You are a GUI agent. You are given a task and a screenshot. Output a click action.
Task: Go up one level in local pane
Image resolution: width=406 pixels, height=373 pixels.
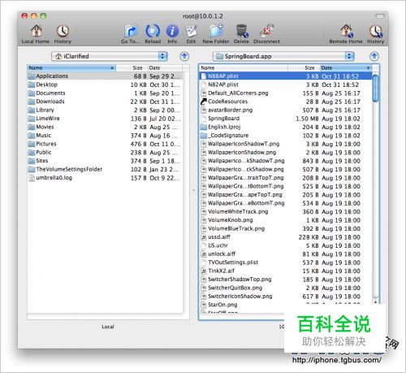(184, 56)
